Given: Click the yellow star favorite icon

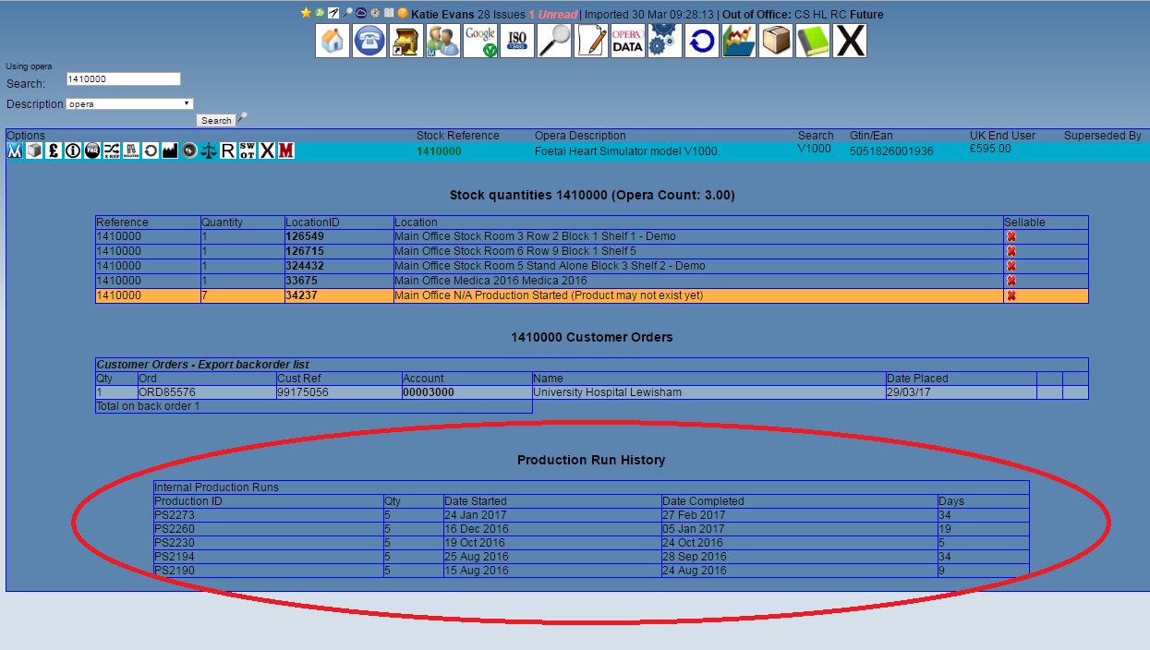Looking at the screenshot, I should [x=306, y=14].
